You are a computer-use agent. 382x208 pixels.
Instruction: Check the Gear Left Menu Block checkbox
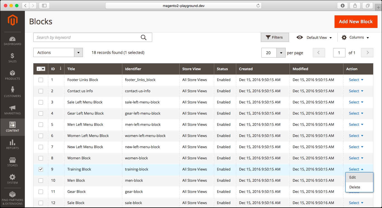pos(41,114)
